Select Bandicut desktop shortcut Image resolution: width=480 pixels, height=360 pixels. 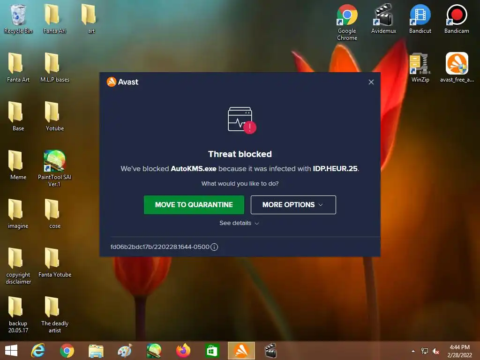pos(420,19)
